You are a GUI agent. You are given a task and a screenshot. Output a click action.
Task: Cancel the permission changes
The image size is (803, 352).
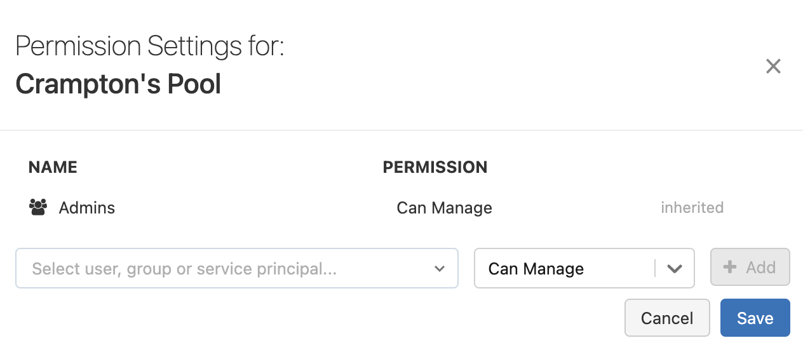(x=667, y=318)
